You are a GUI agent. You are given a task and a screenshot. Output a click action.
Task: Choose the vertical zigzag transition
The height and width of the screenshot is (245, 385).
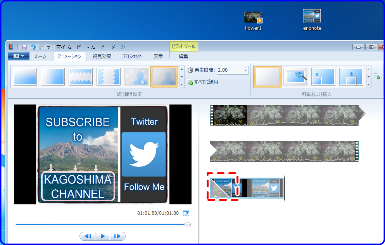coord(109,76)
